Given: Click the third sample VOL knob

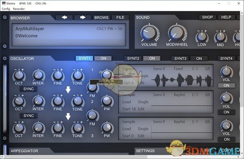Looking at the screenshot, I should 227,125.
